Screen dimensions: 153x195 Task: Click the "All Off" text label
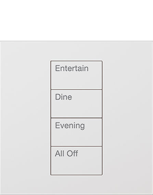pos(66,153)
